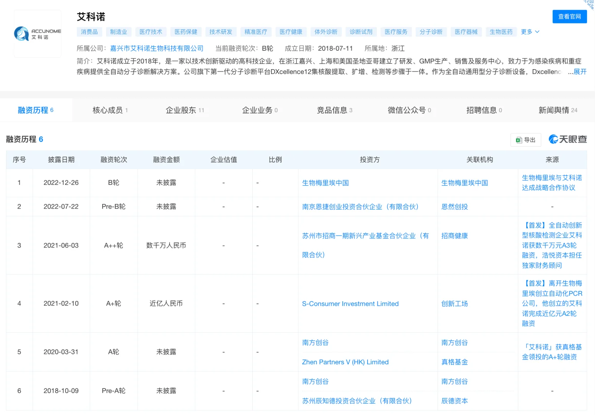Click the 查看官网 button

(x=570, y=17)
